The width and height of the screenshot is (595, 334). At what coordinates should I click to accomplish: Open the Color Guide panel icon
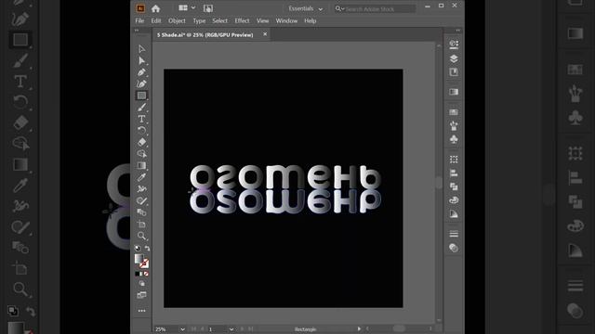(x=454, y=214)
